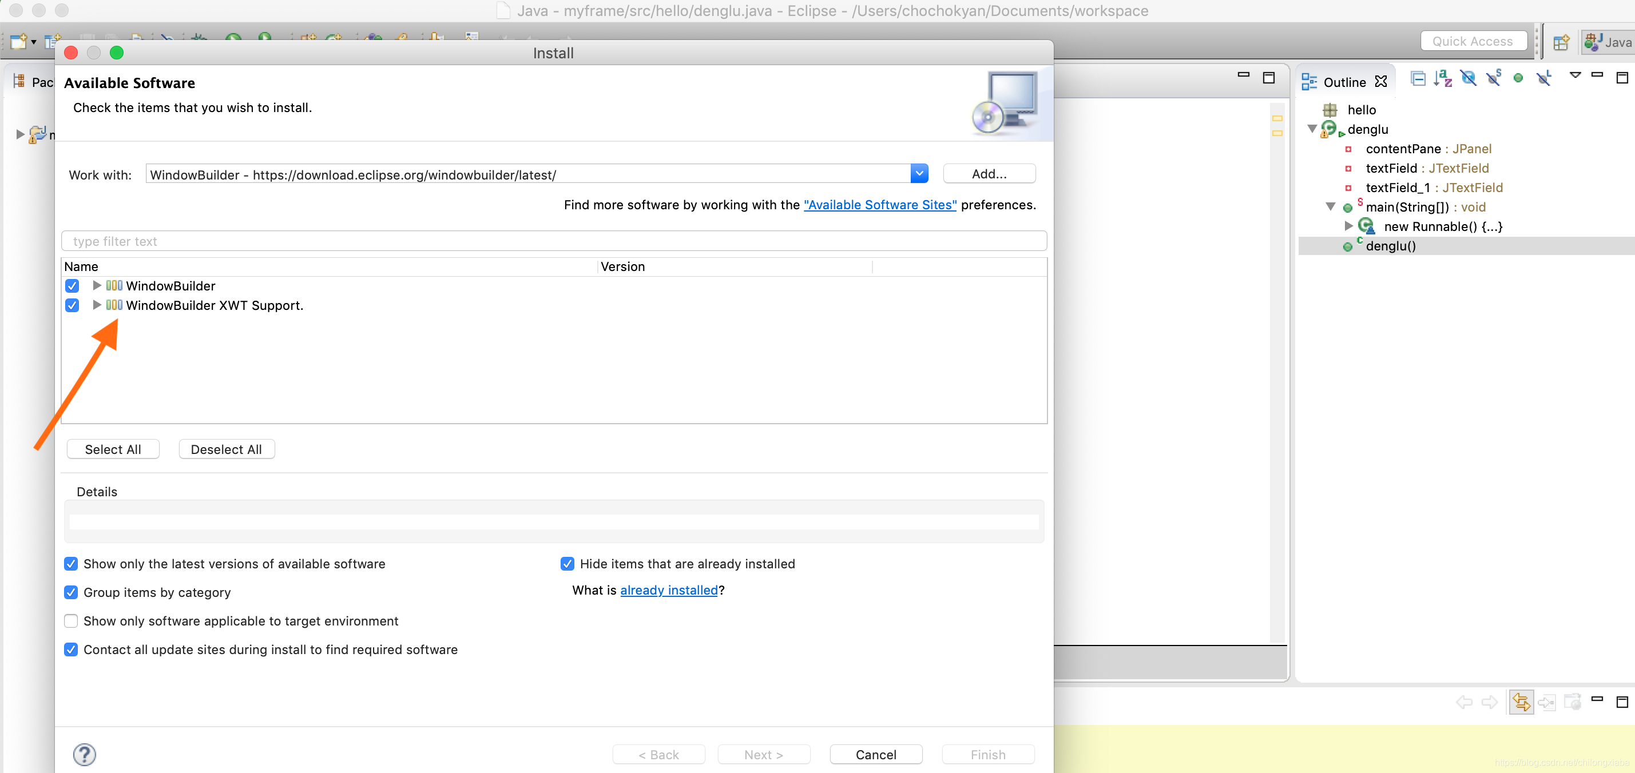Toggle Hide items already installed checkbox
The image size is (1635, 773).
click(568, 564)
